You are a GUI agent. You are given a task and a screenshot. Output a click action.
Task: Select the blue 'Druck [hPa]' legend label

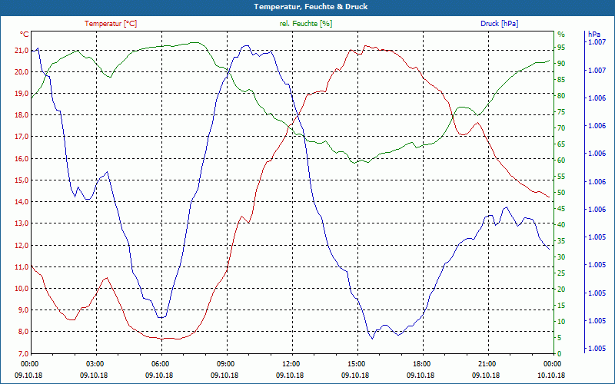[x=499, y=24]
